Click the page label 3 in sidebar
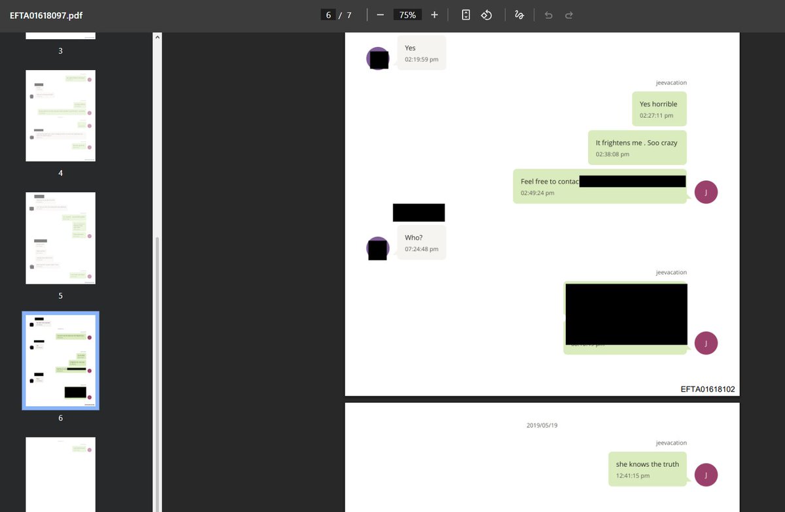This screenshot has width=785, height=512. point(61,50)
